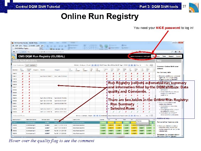Open a new browser tab with plus button
Screen dimensions: 201x151
click(41, 48)
